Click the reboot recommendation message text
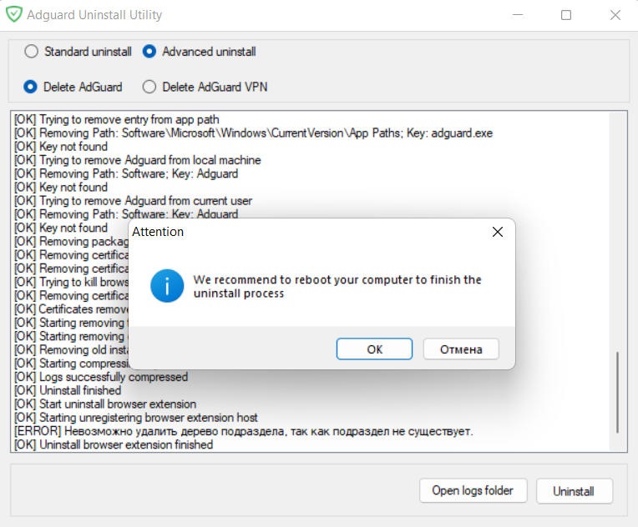Viewport: 638px width, 527px height. pyautogui.click(x=337, y=287)
